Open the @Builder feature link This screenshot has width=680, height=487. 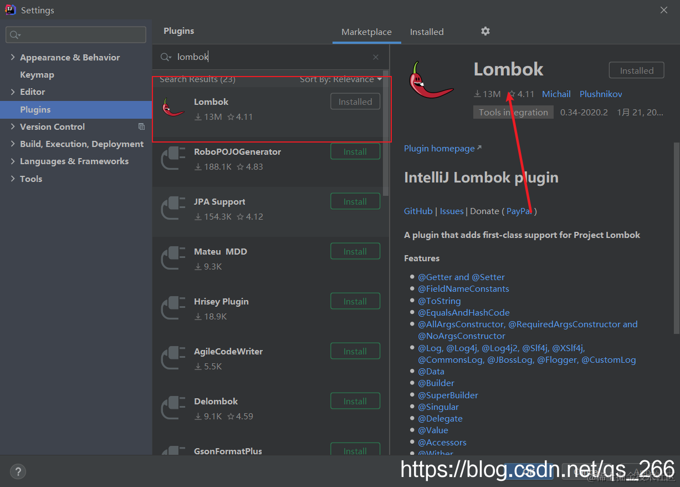coord(436,383)
